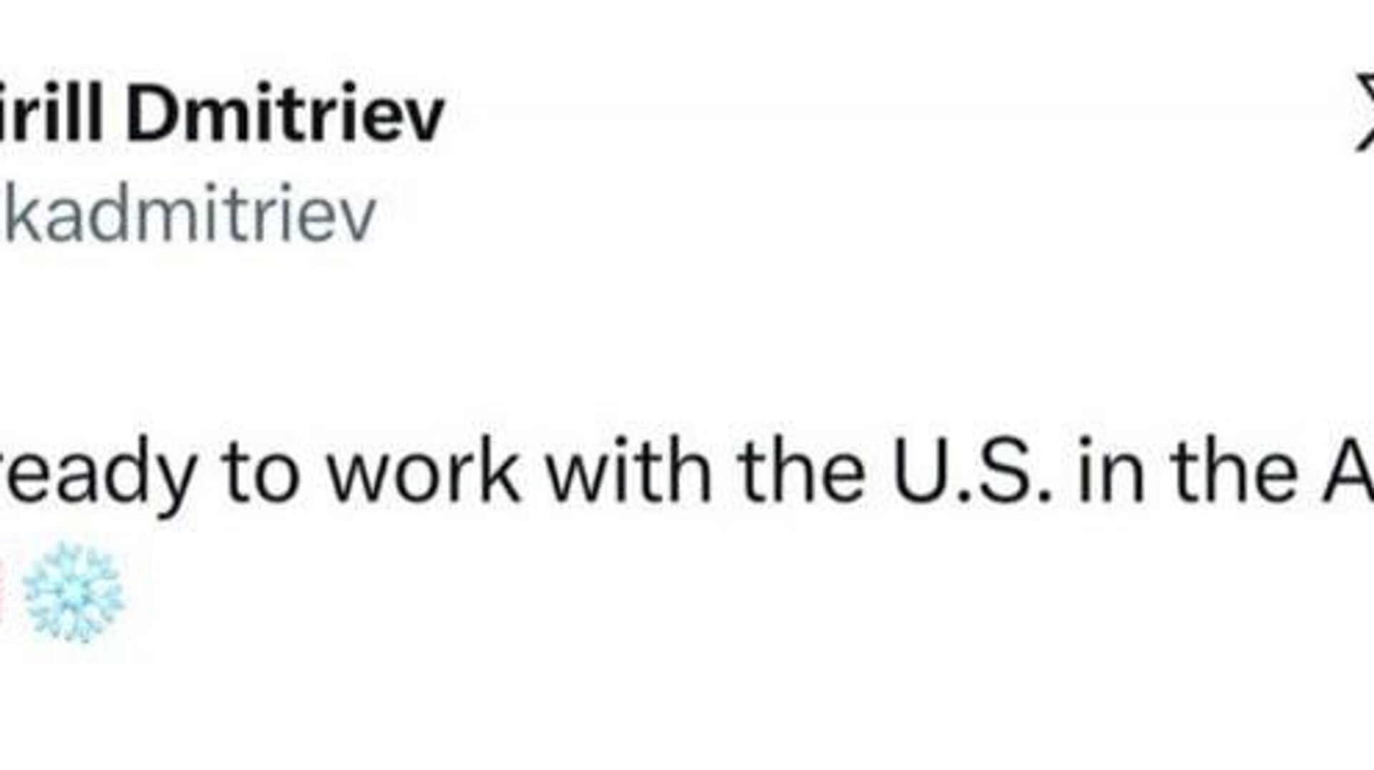Click the blank area right of the kadmitriev handle
The height and width of the screenshot is (770, 1374).
point(787,213)
